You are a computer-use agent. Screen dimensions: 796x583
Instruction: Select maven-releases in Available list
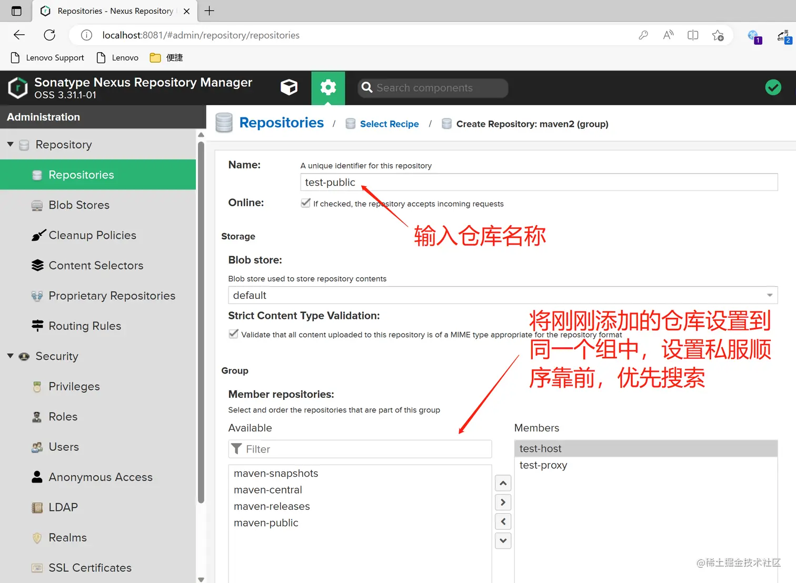(x=360, y=506)
